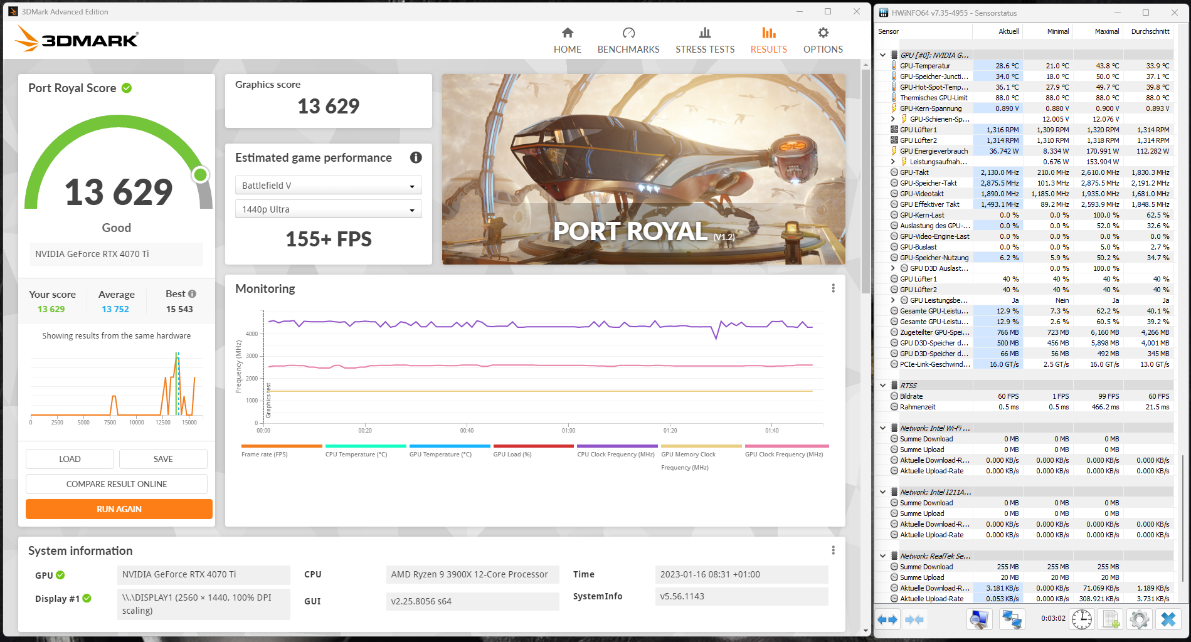Collapse the Network: Intel Wi-Fi group
Image resolution: width=1191 pixels, height=642 pixels.
883,428
